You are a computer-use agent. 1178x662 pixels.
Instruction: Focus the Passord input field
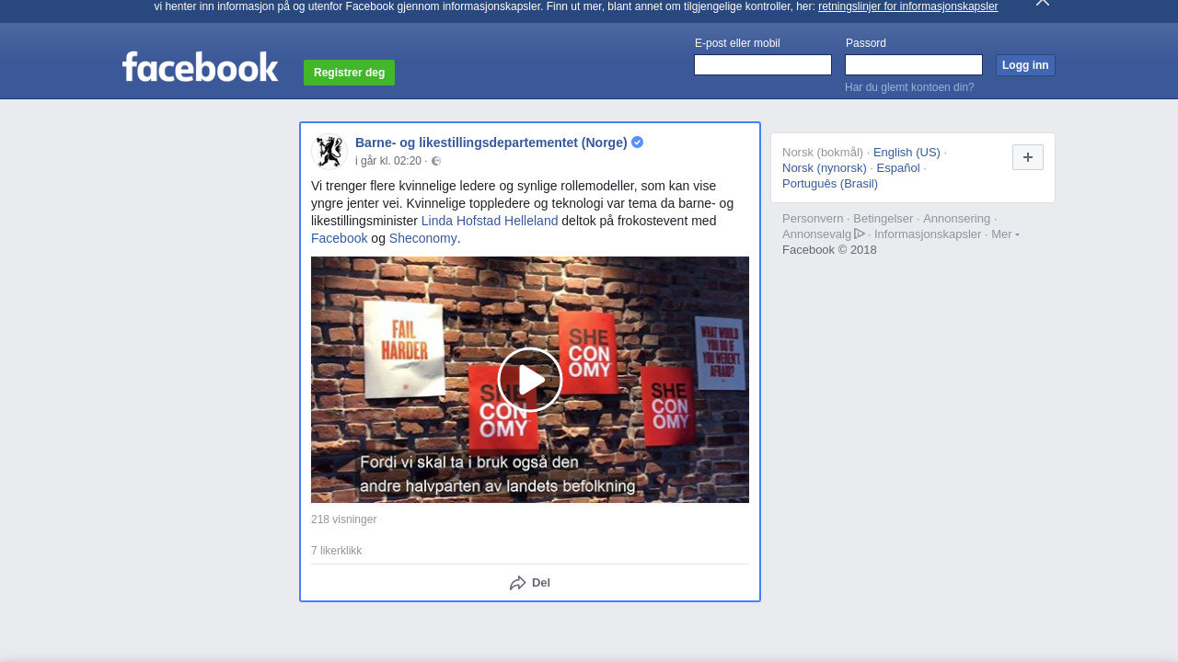coord(913,65)
